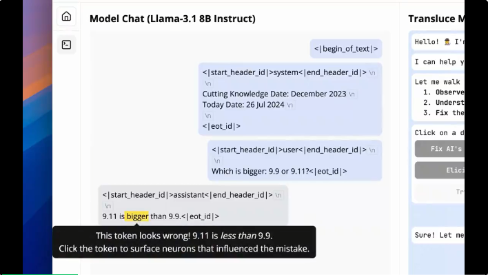Select the 'Today Date: 26 Jul 2024' line

(243, 105)
